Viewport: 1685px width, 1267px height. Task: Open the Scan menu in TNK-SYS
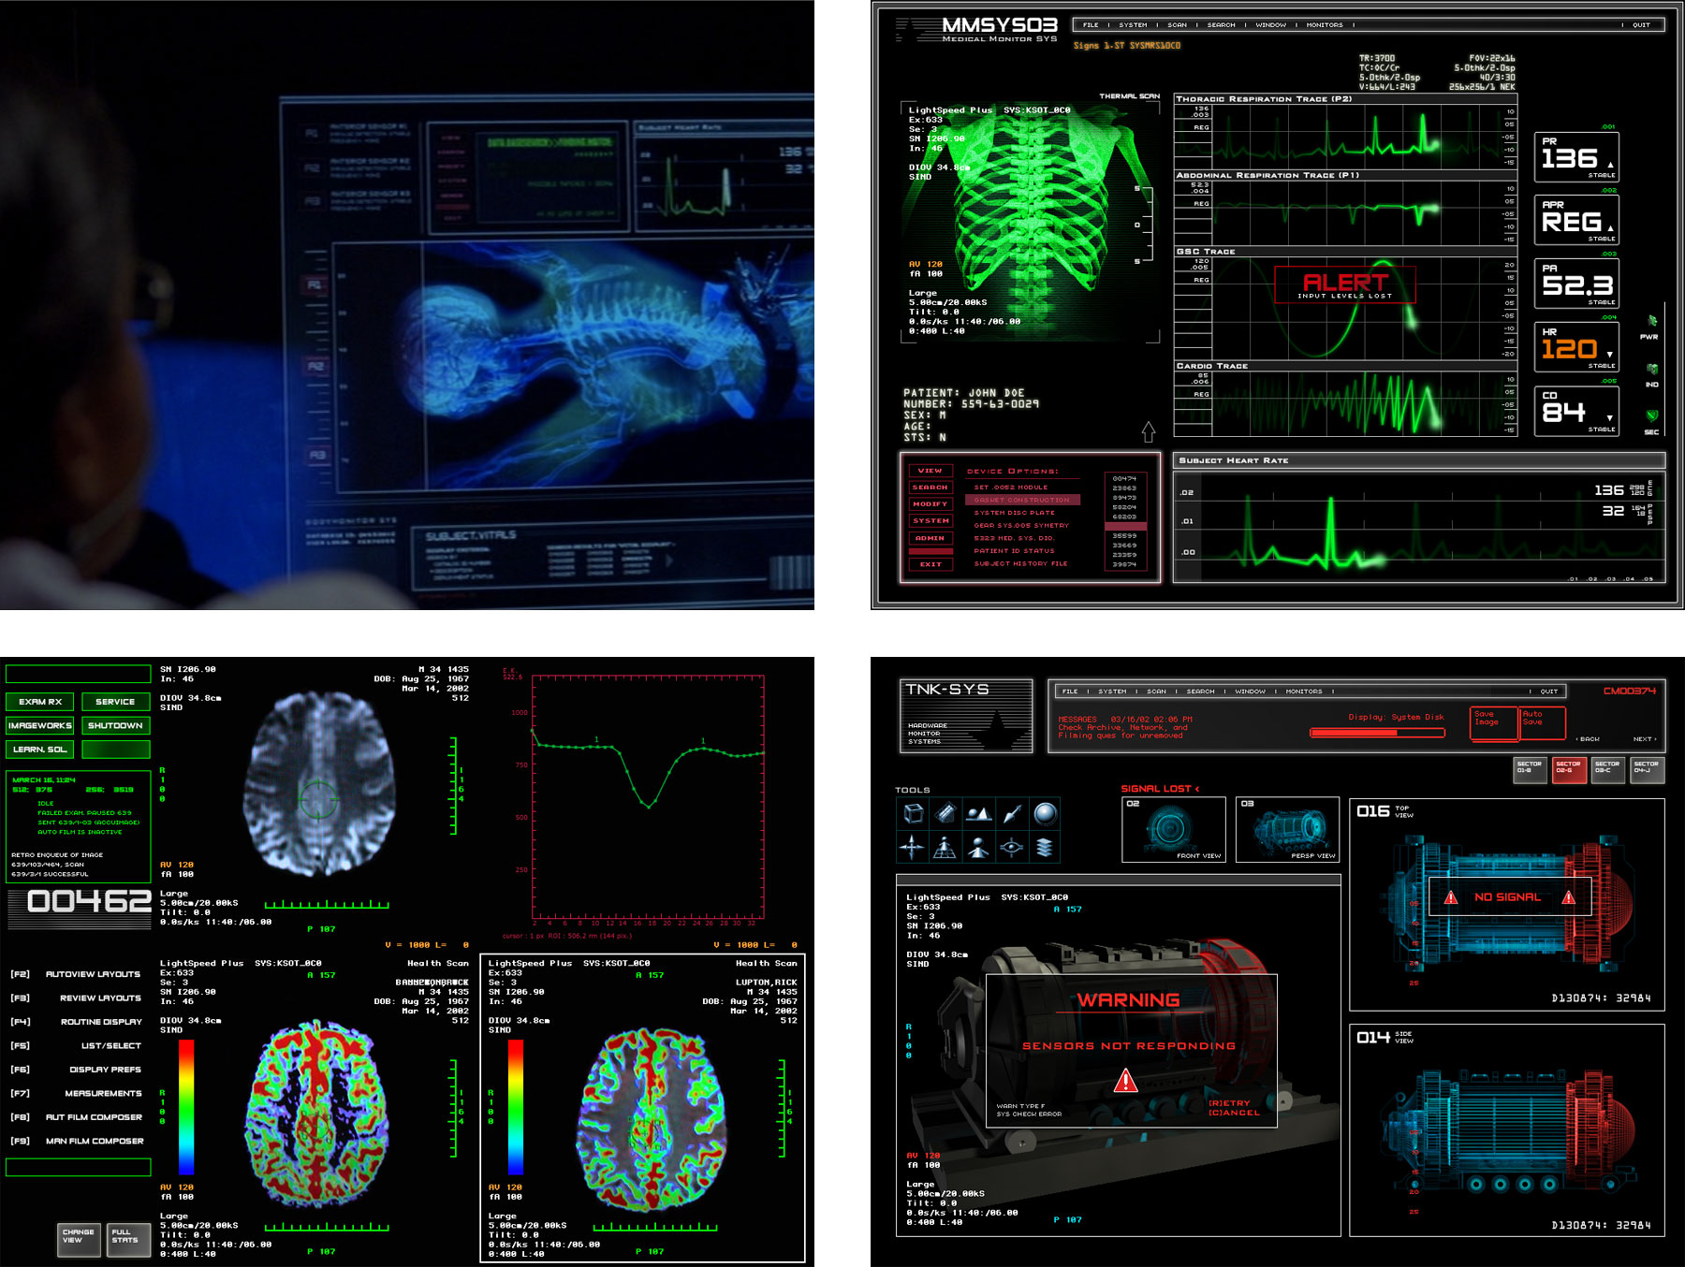pyautogui.click(x=1157, y=692)
